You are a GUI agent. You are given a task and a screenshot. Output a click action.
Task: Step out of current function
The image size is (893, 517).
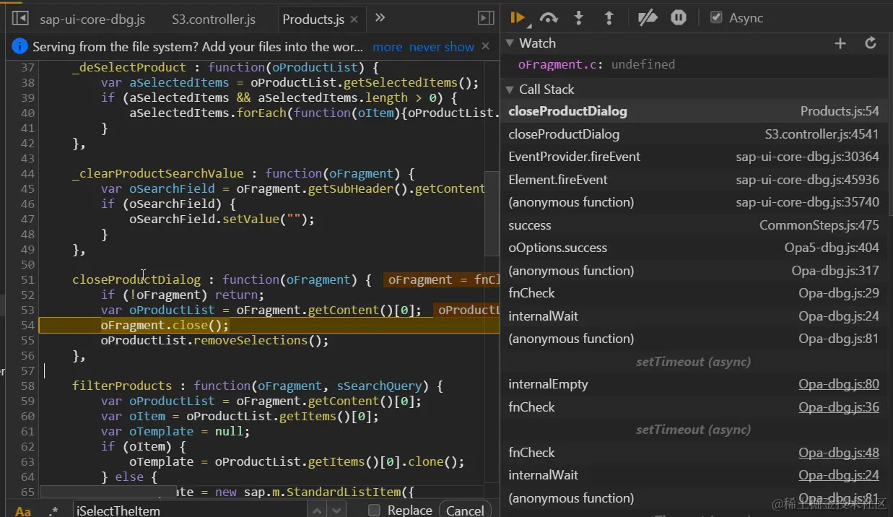click(x=609, y=18)
